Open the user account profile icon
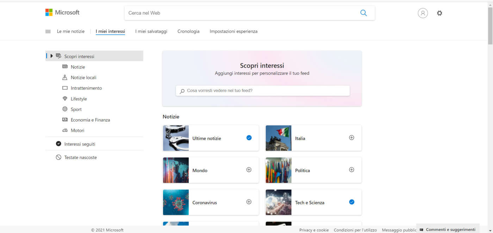 pyautogui.click(x=423, y=13)
